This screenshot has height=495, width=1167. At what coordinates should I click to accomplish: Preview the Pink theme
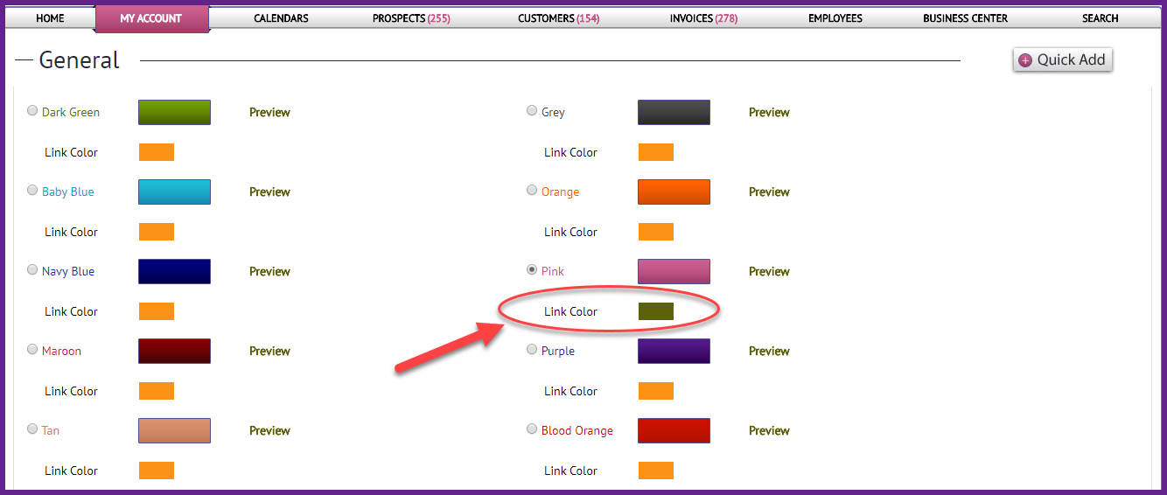pos(769,272)
